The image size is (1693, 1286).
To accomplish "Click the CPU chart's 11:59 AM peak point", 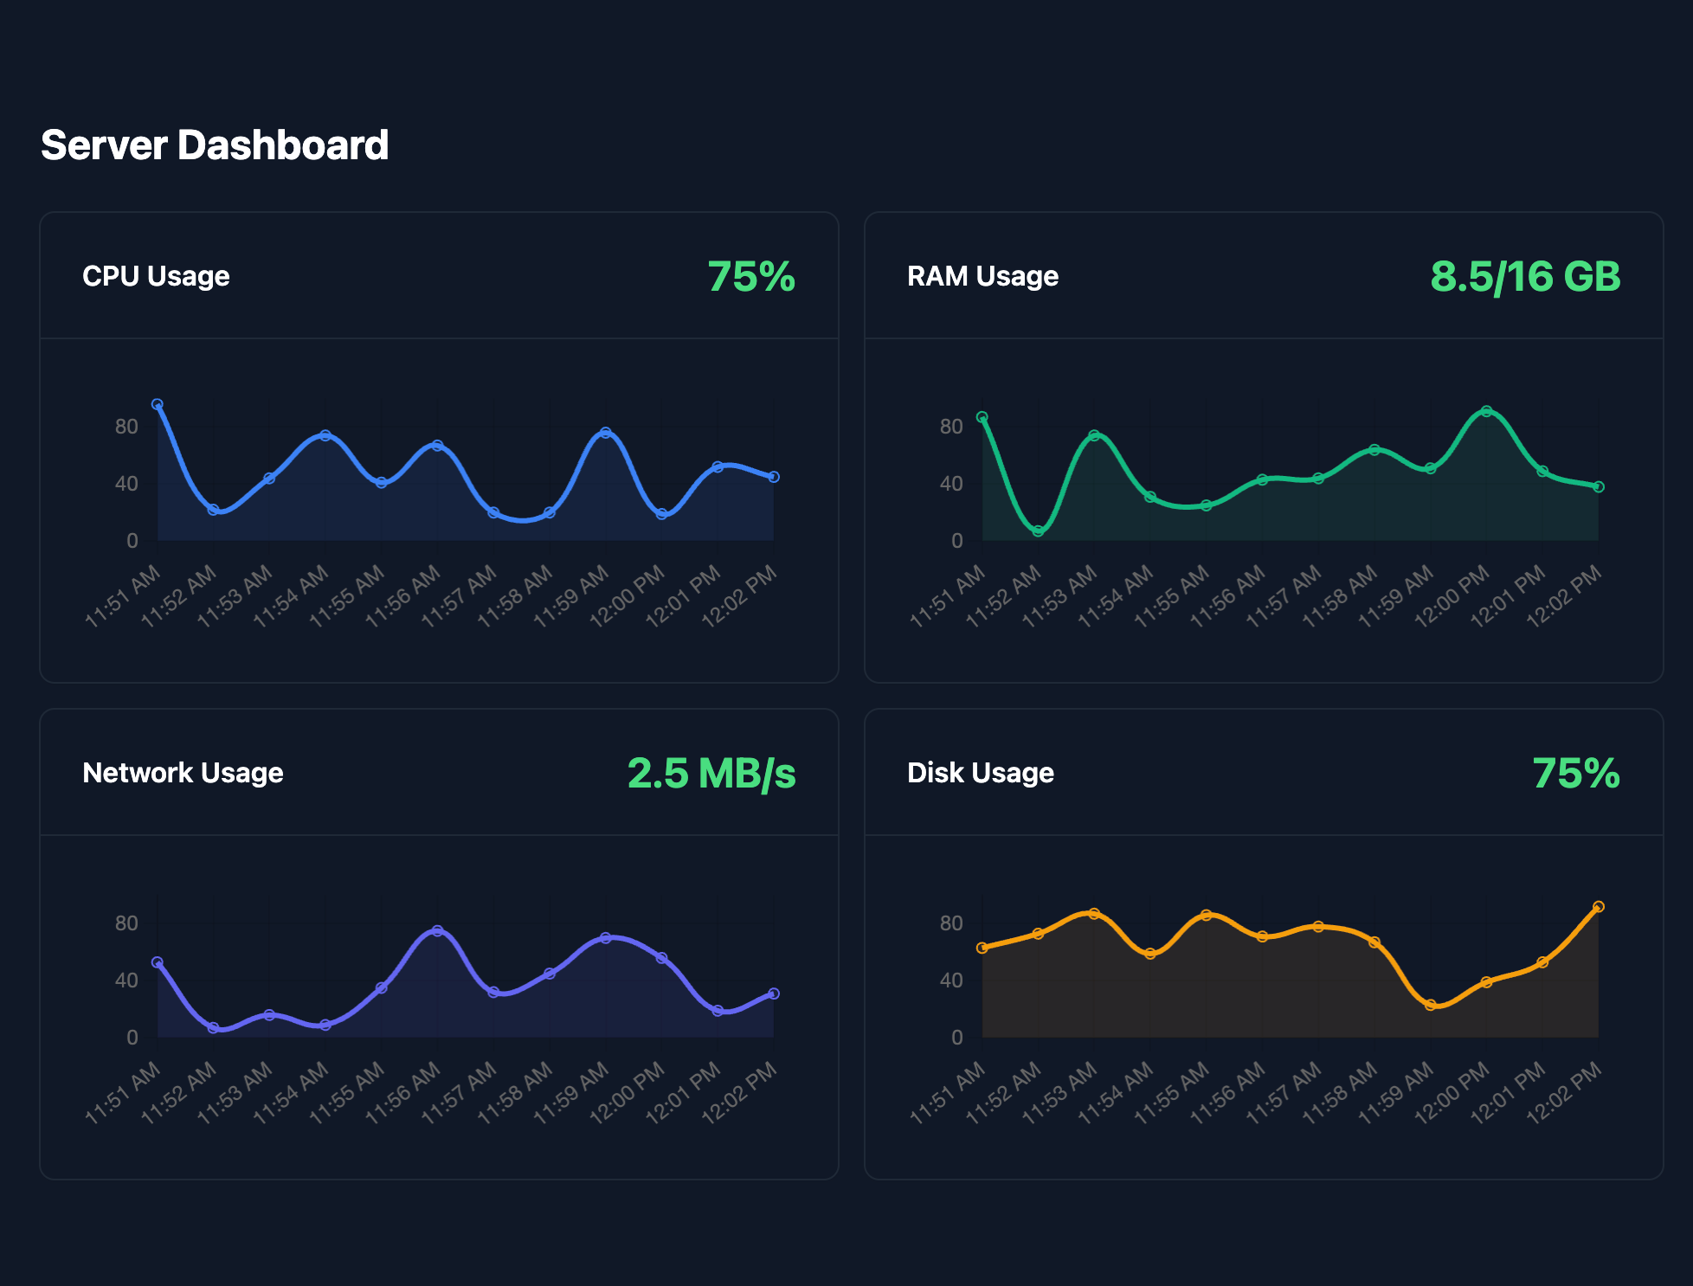I will 606,433.
